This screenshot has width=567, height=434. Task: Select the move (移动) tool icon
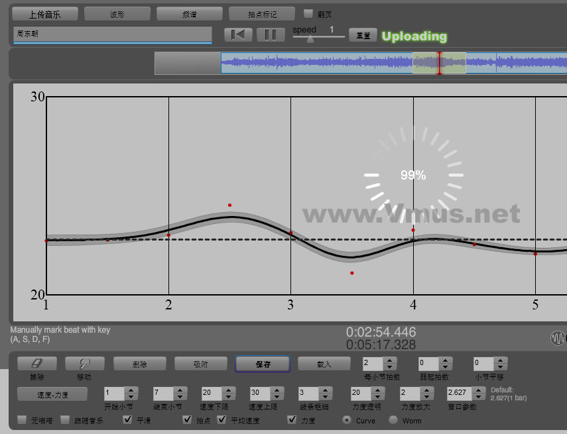pyautogui.click(x=84, y=364)
